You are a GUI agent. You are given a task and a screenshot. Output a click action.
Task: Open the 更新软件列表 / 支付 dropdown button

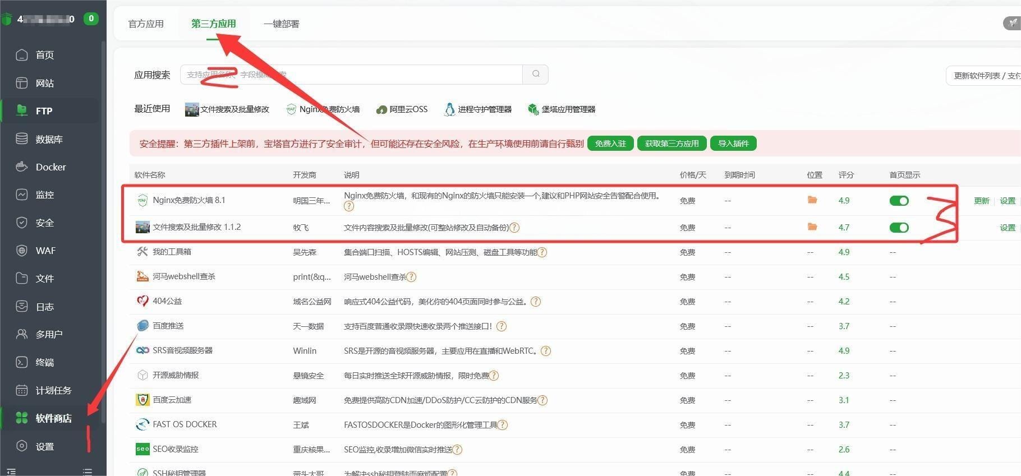985,76
